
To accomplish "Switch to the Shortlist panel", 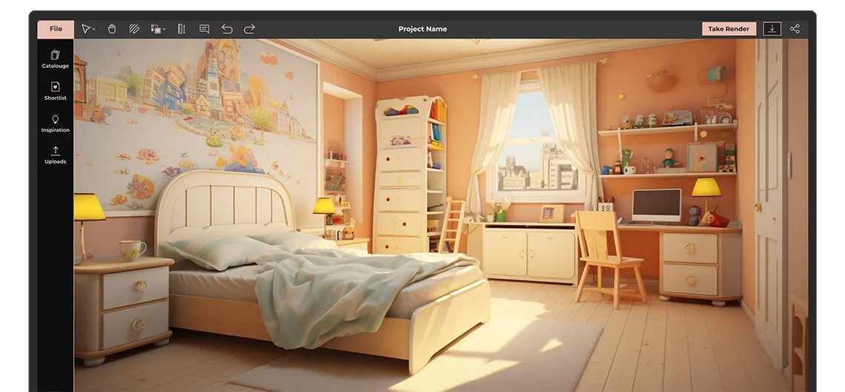I will coord(55,91).
